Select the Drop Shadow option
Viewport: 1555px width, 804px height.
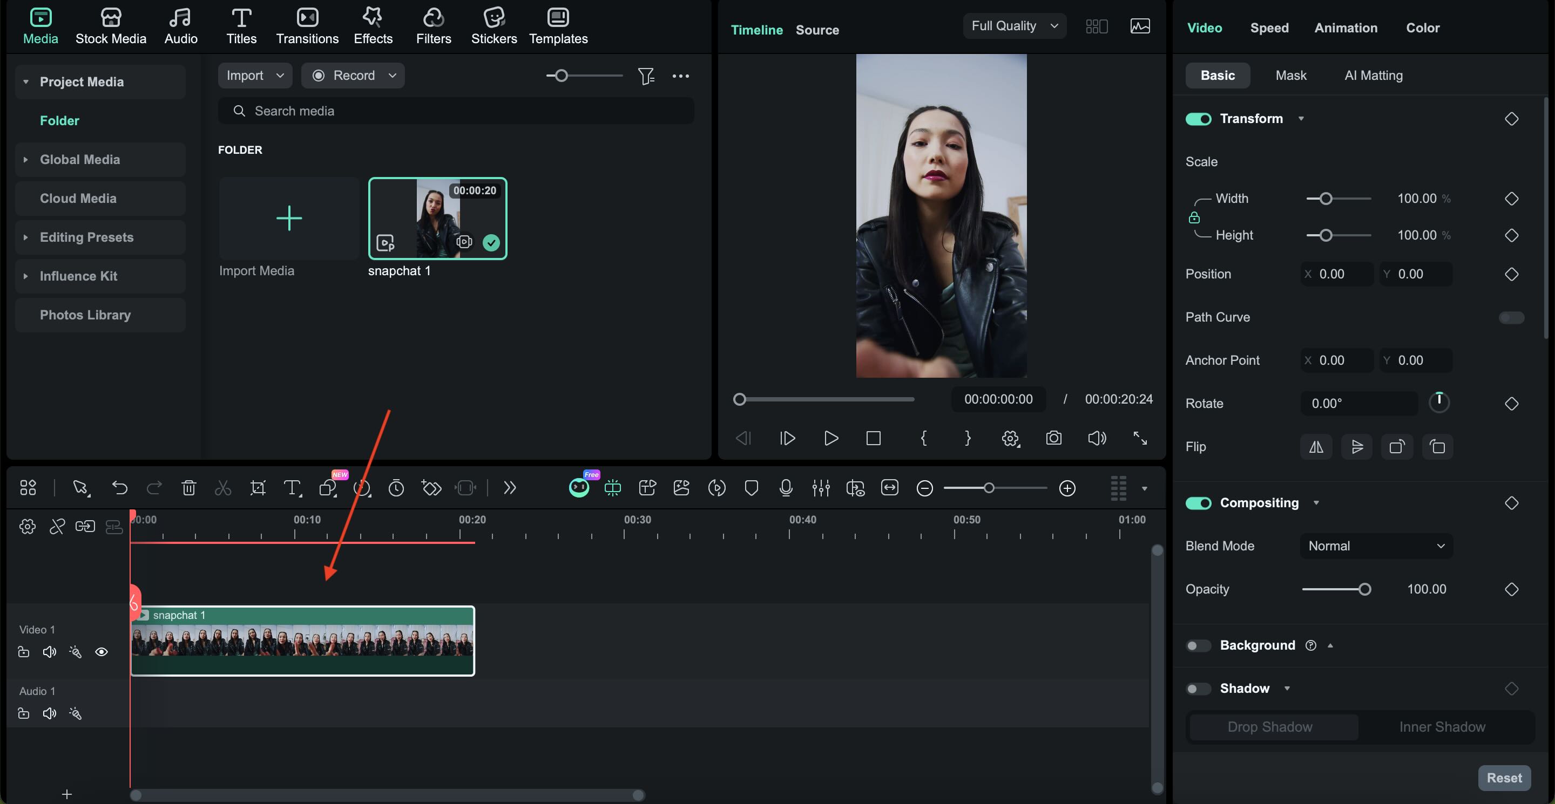1272,727
